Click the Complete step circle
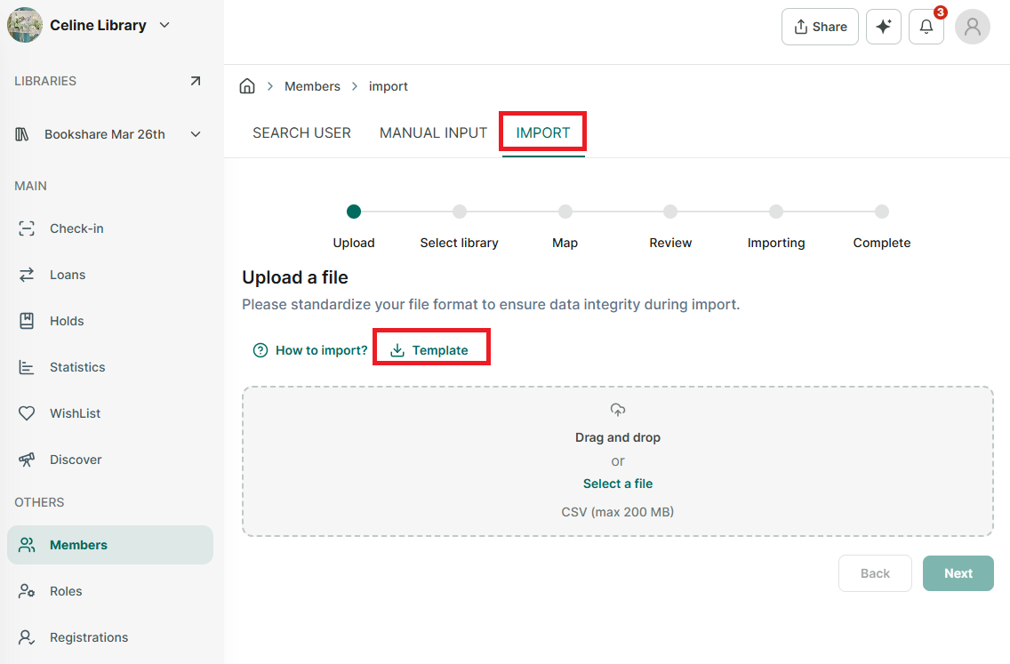 click(882, 212)
